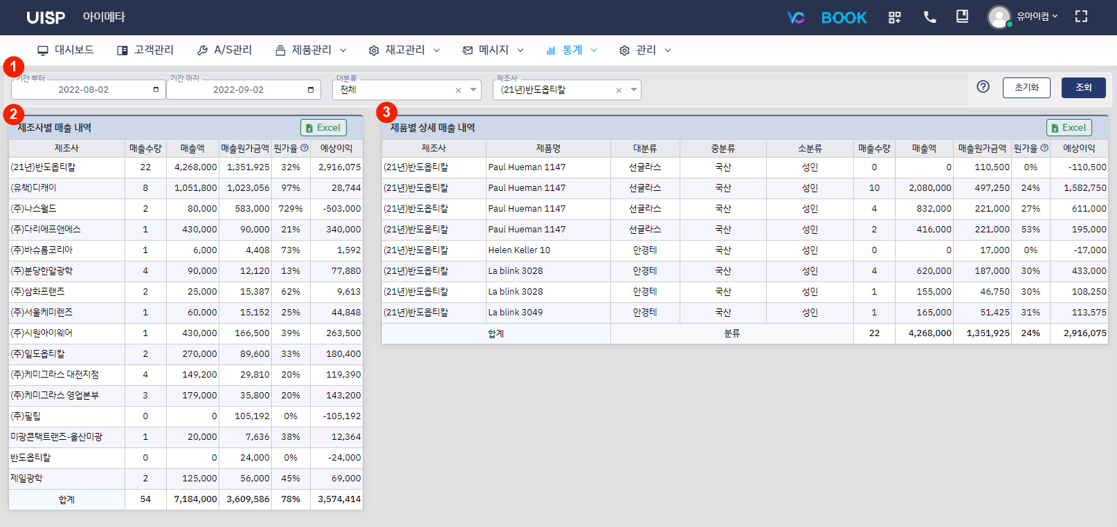Select the (주)나스월드 row
Image resolution: width=1117 pixels, height=527 pixels.
coord(185,209)
